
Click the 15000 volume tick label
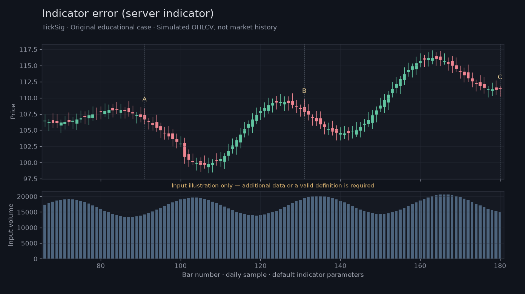coord(28,212)
